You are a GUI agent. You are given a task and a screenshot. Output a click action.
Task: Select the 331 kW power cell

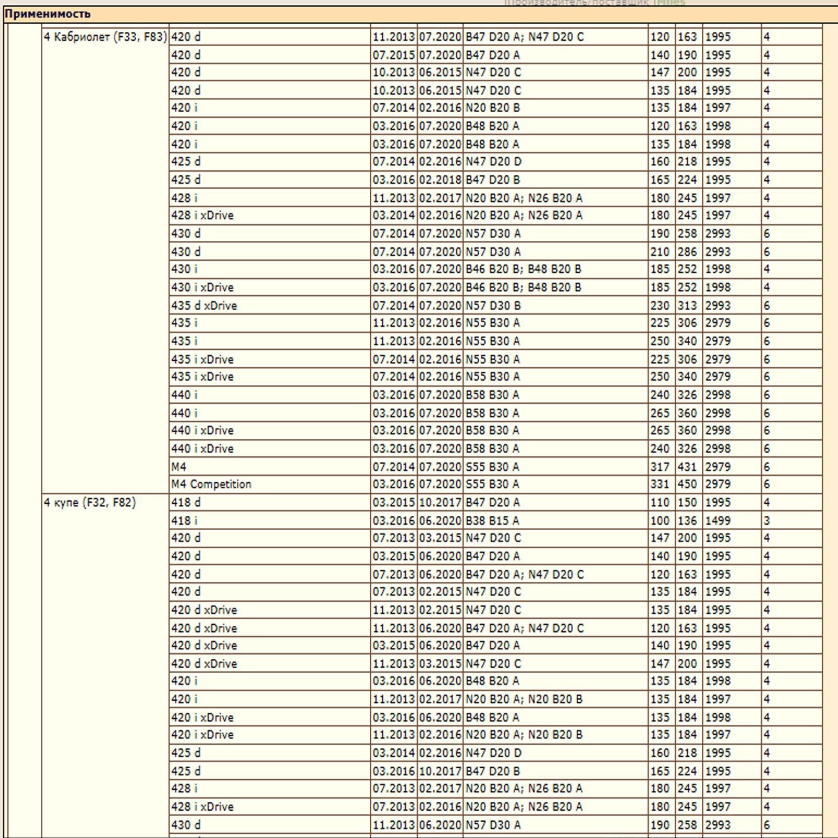660,484
